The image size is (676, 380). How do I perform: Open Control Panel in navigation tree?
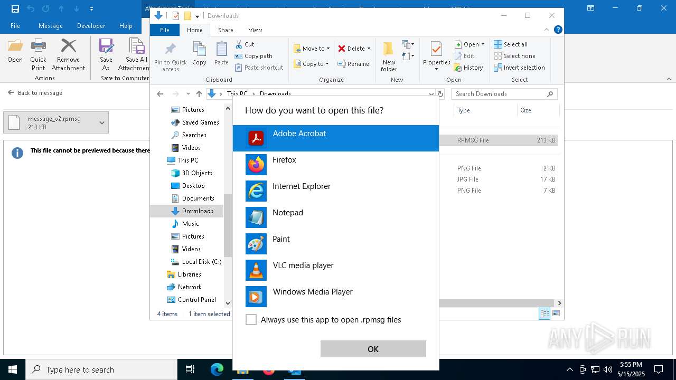click(191, 300)
